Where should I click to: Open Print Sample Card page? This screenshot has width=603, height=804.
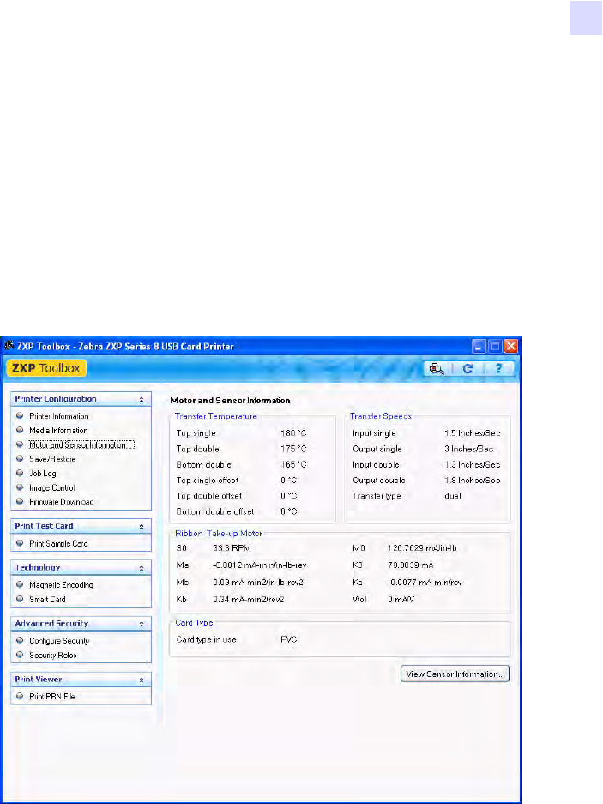click(x=58, y=543)
